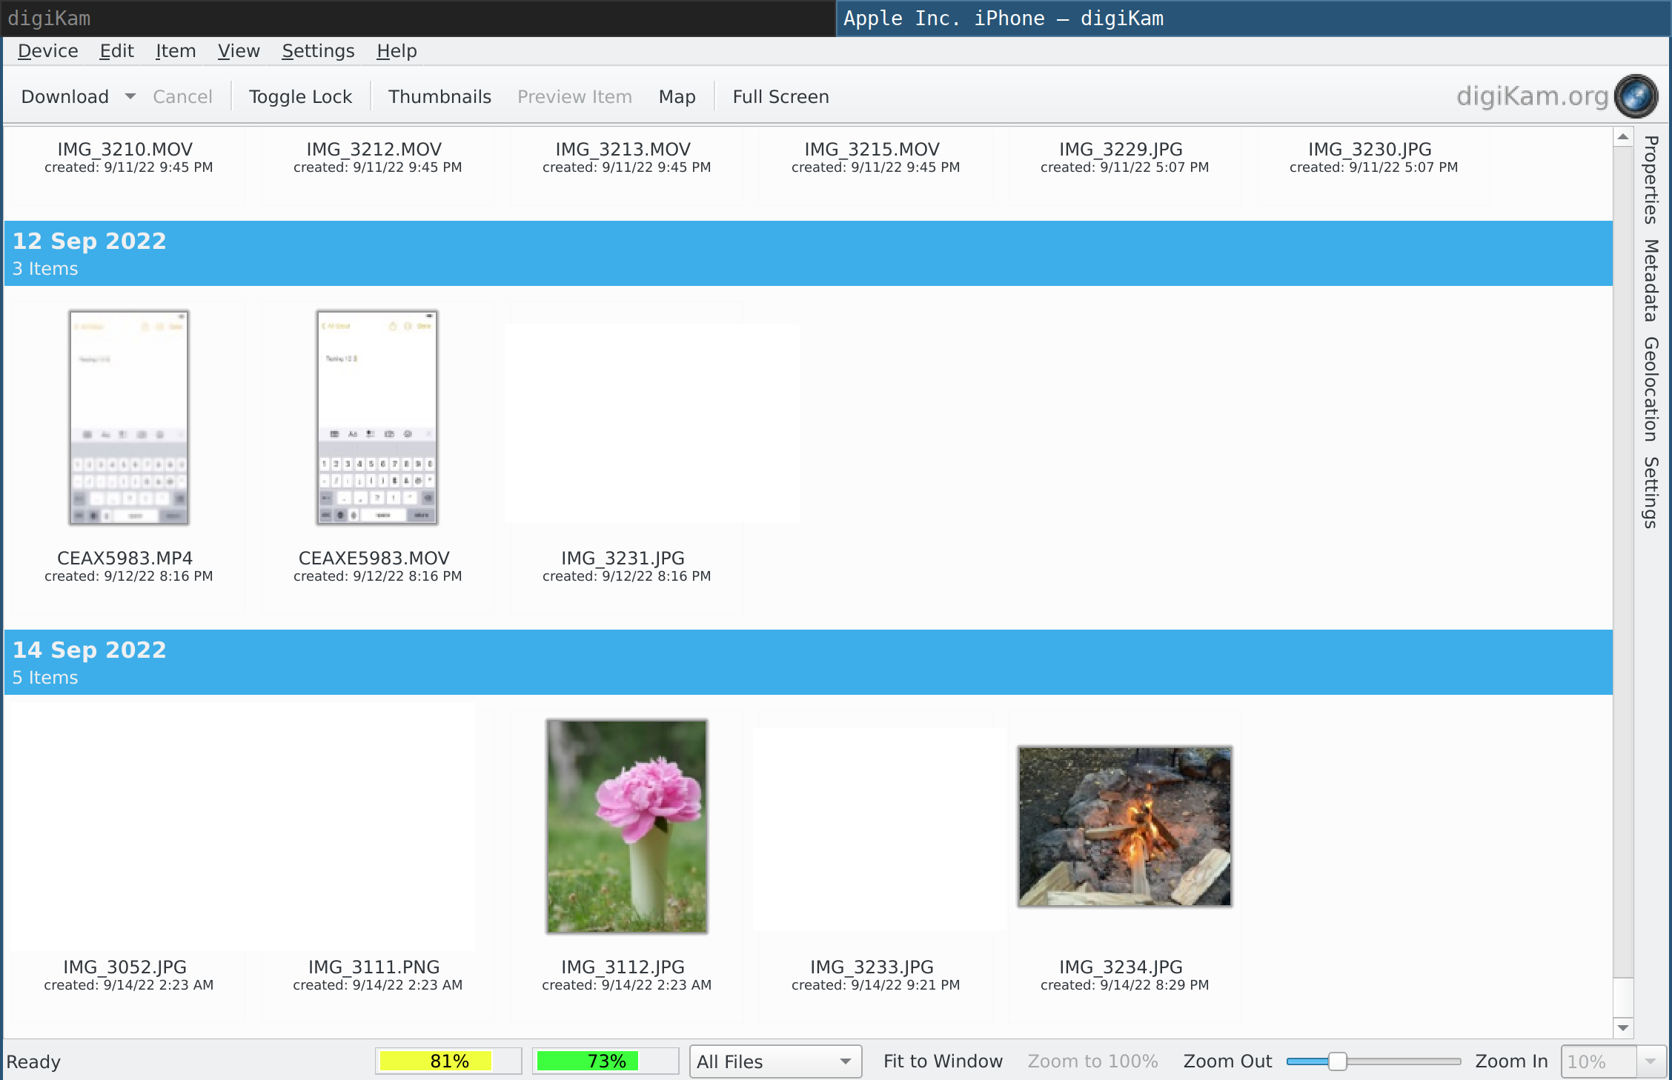Switch to Map view
This screenshot has height=1080, width=1672.
[x=677, y=96]
